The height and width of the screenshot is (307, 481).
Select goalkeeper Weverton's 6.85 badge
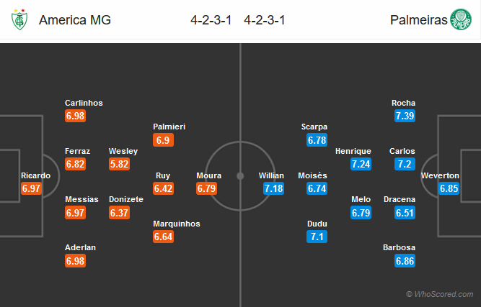(449, 188)
